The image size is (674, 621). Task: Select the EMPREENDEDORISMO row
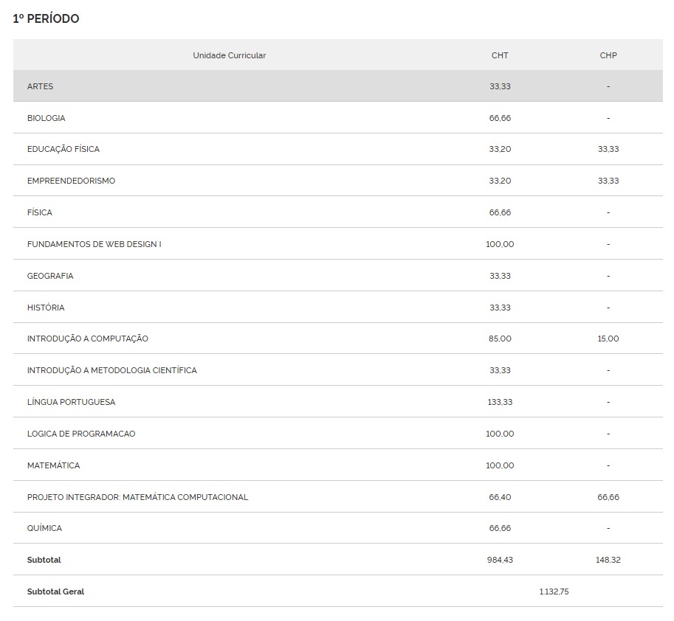pyautogui.click(x=71, y=181)
